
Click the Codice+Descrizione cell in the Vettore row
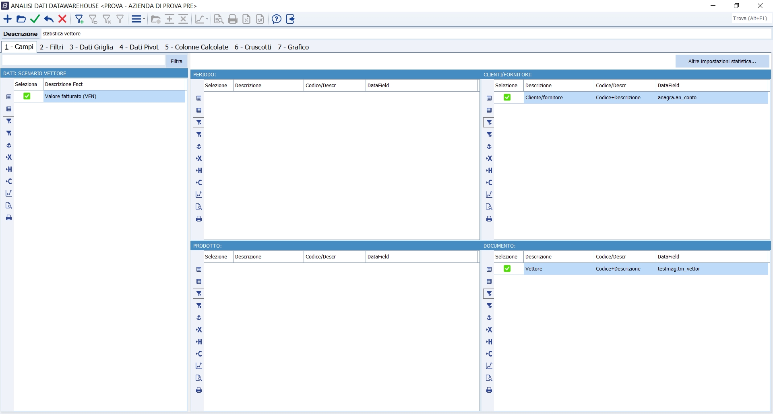point(625,269)
